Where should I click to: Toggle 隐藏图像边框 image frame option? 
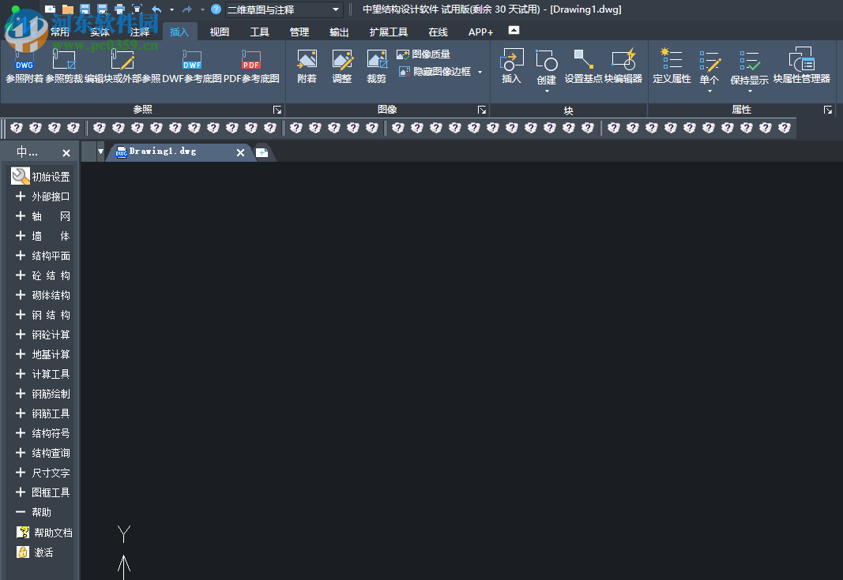pos(435,72)
